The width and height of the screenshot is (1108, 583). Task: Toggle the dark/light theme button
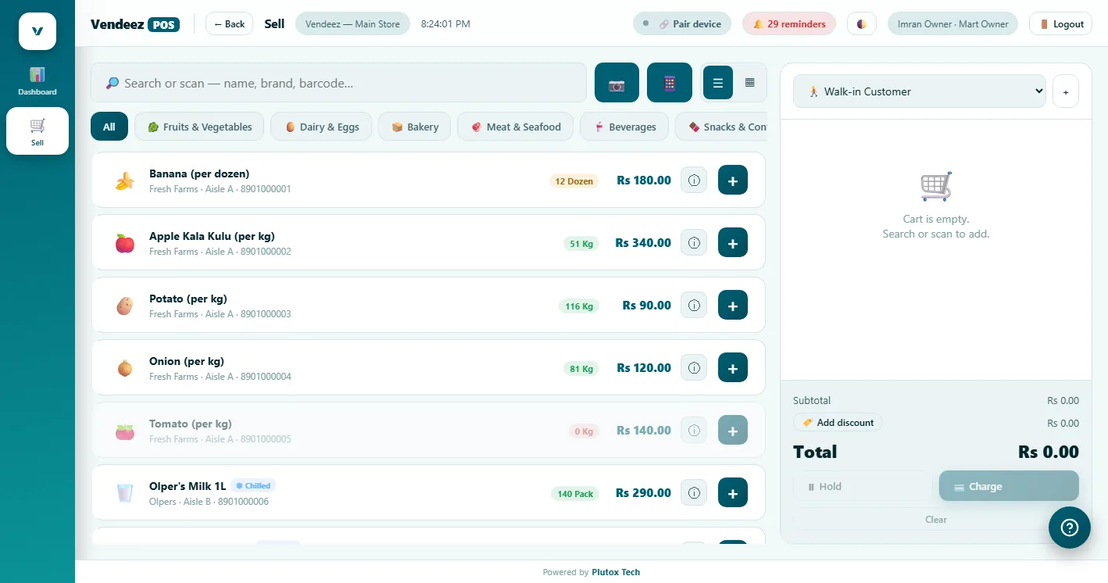tap(861, 24)
